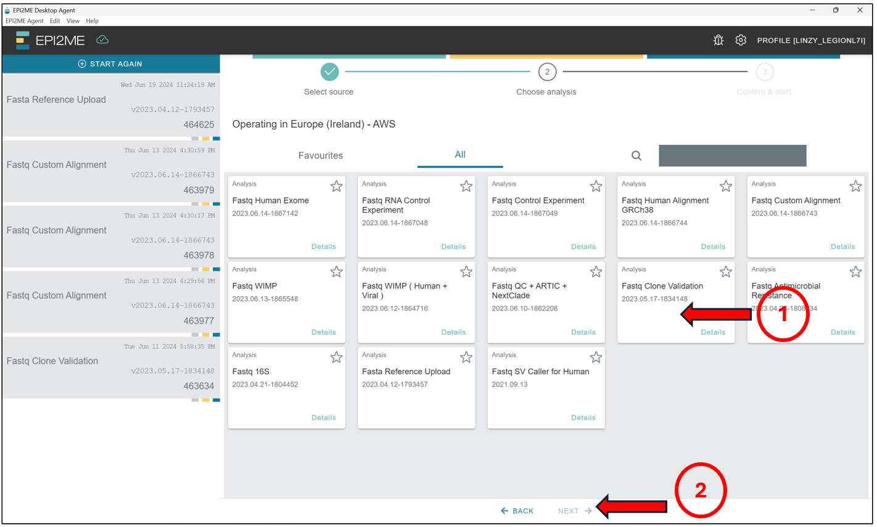The image size is (877, 527).
Task: Open Details for Fastq Antimicrobial Resistance
Action: [x=843, y=332]
